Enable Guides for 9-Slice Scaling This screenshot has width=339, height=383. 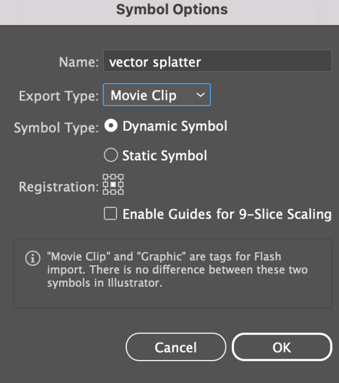coord(112,214)
